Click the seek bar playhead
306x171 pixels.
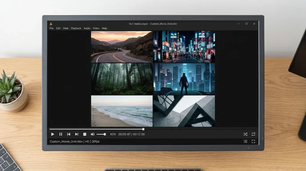143,129
